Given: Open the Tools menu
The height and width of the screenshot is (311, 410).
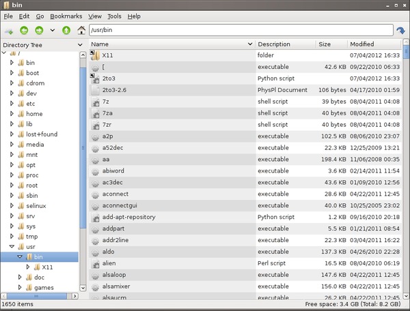Looking at the screenshot, I should point(114,16).
